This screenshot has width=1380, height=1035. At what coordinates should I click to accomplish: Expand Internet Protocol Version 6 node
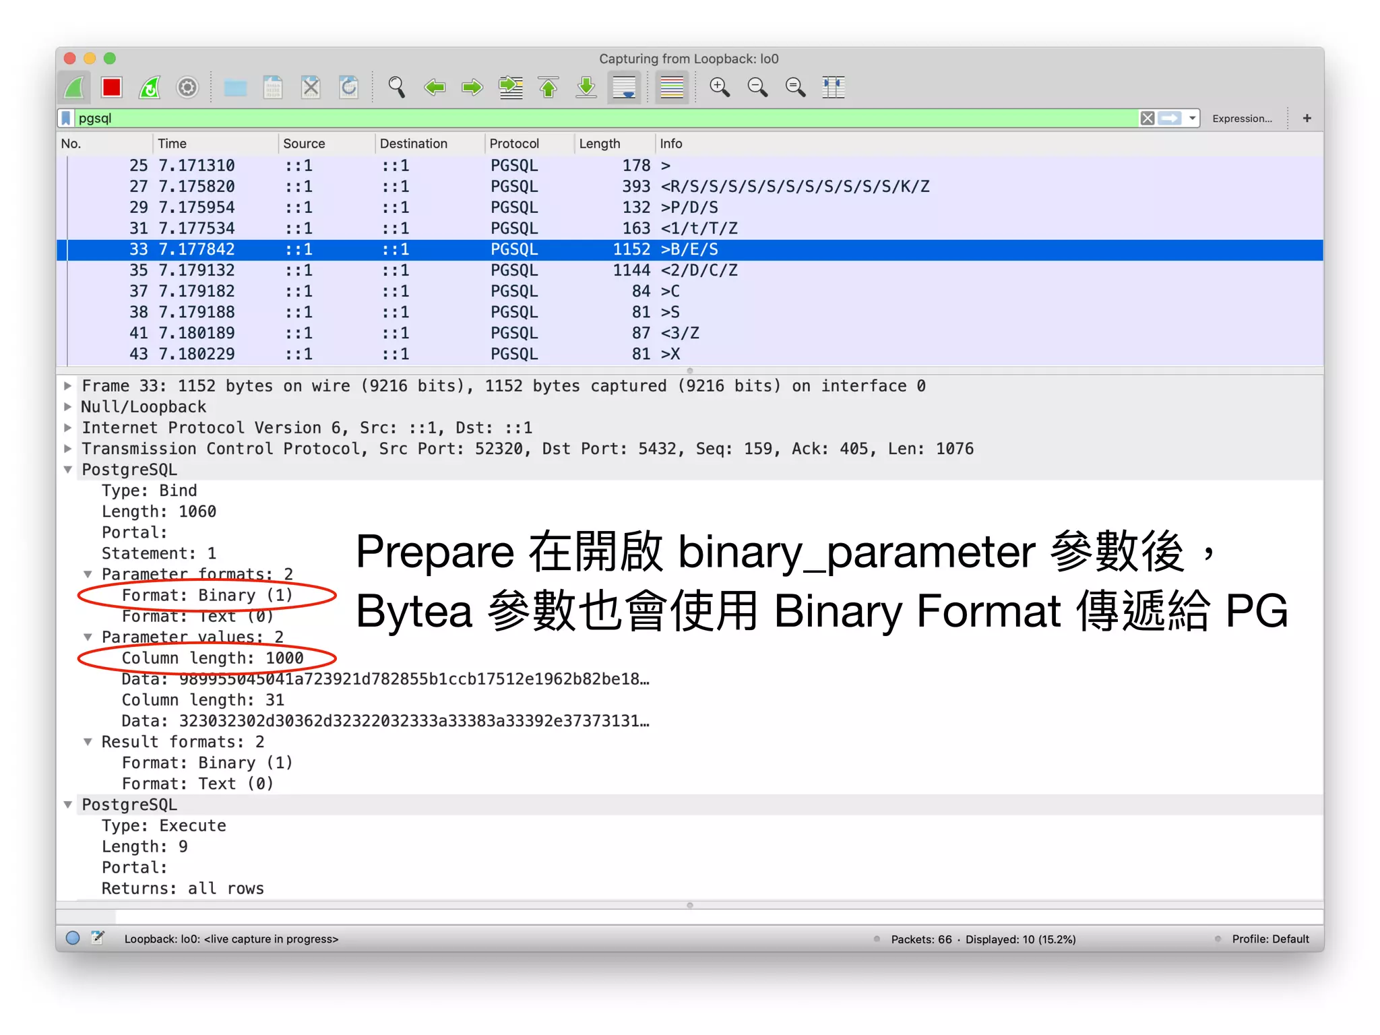(x=67, y=428)
